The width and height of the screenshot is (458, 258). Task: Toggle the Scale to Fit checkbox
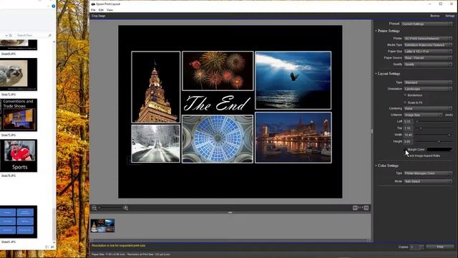coord(405,102)
